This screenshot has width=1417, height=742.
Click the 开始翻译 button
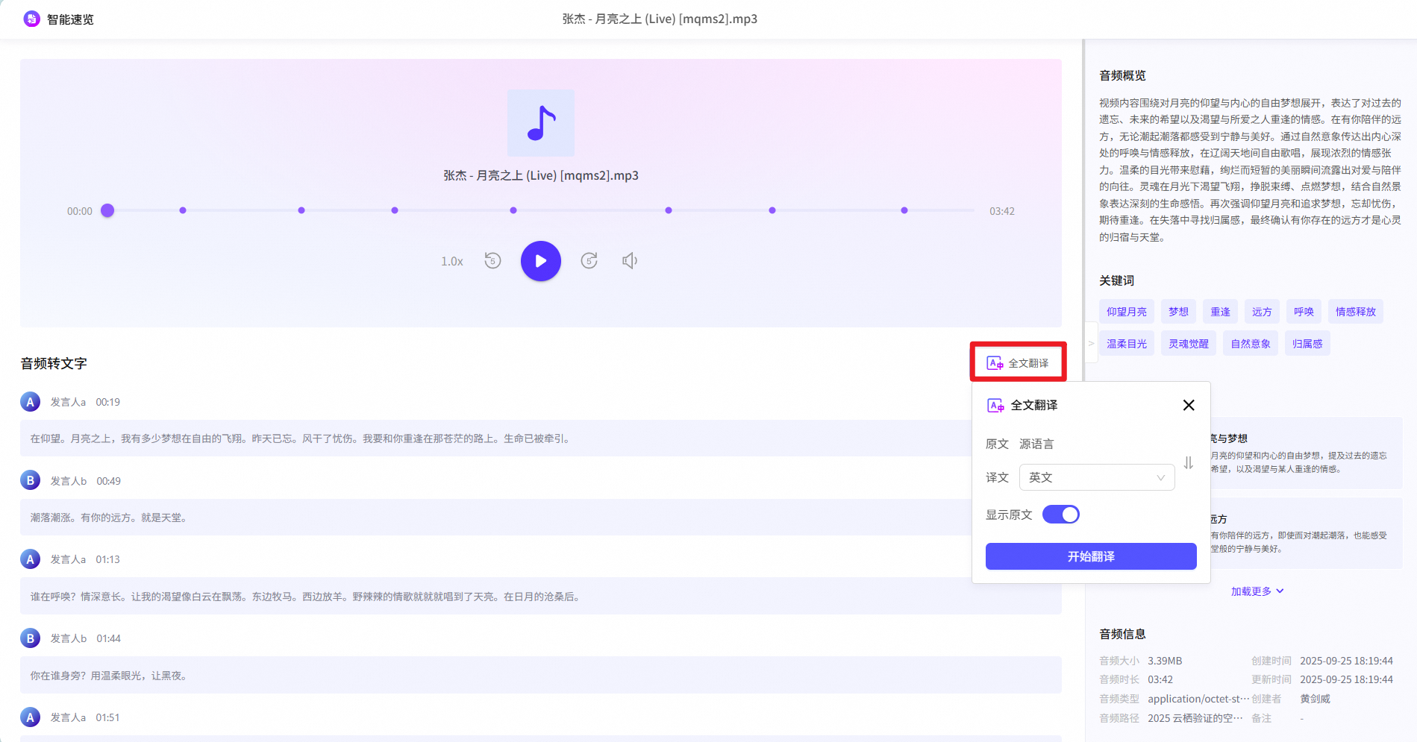click(1091, 556)
